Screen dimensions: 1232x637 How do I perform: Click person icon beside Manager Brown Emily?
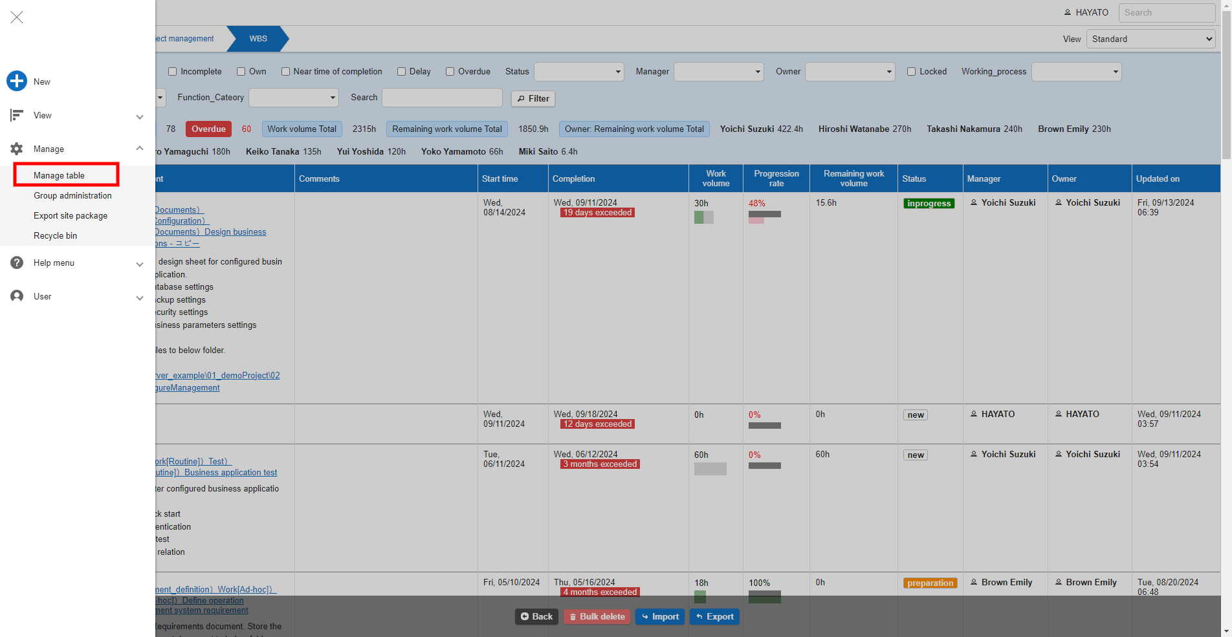pyautogui.click(x=974, y=582)
